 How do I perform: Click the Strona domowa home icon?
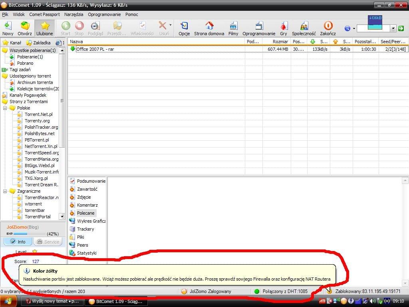click(x=209, y=28)
